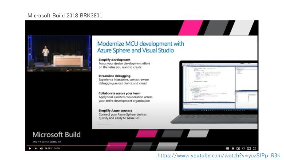Toggle subtitles with the captions icon
Screen dimensions: 284x160
228,148
